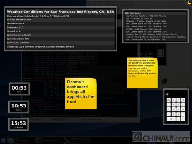Open the Trolltech Hosting Phonon Backends headline
Screen dimensions: 192x144
pyautogui.click(x=156, y=37)
